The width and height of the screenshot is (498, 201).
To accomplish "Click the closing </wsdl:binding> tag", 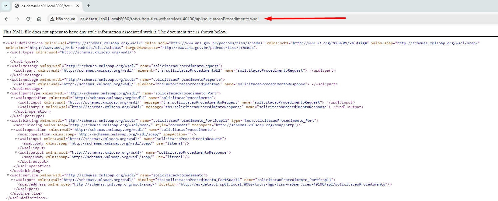I will coord(26,171).
